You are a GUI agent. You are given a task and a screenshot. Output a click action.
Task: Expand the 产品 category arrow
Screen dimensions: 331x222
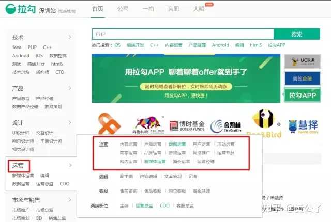click(70, 88)
